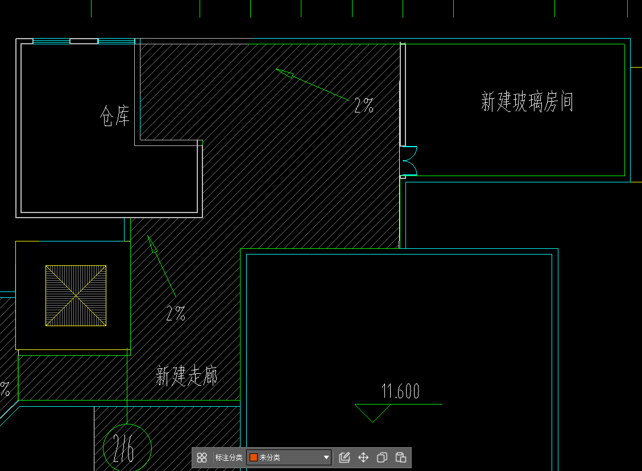
Task: Open the 标注分类 dropdown showing 未分类
Action: (289, 457)
